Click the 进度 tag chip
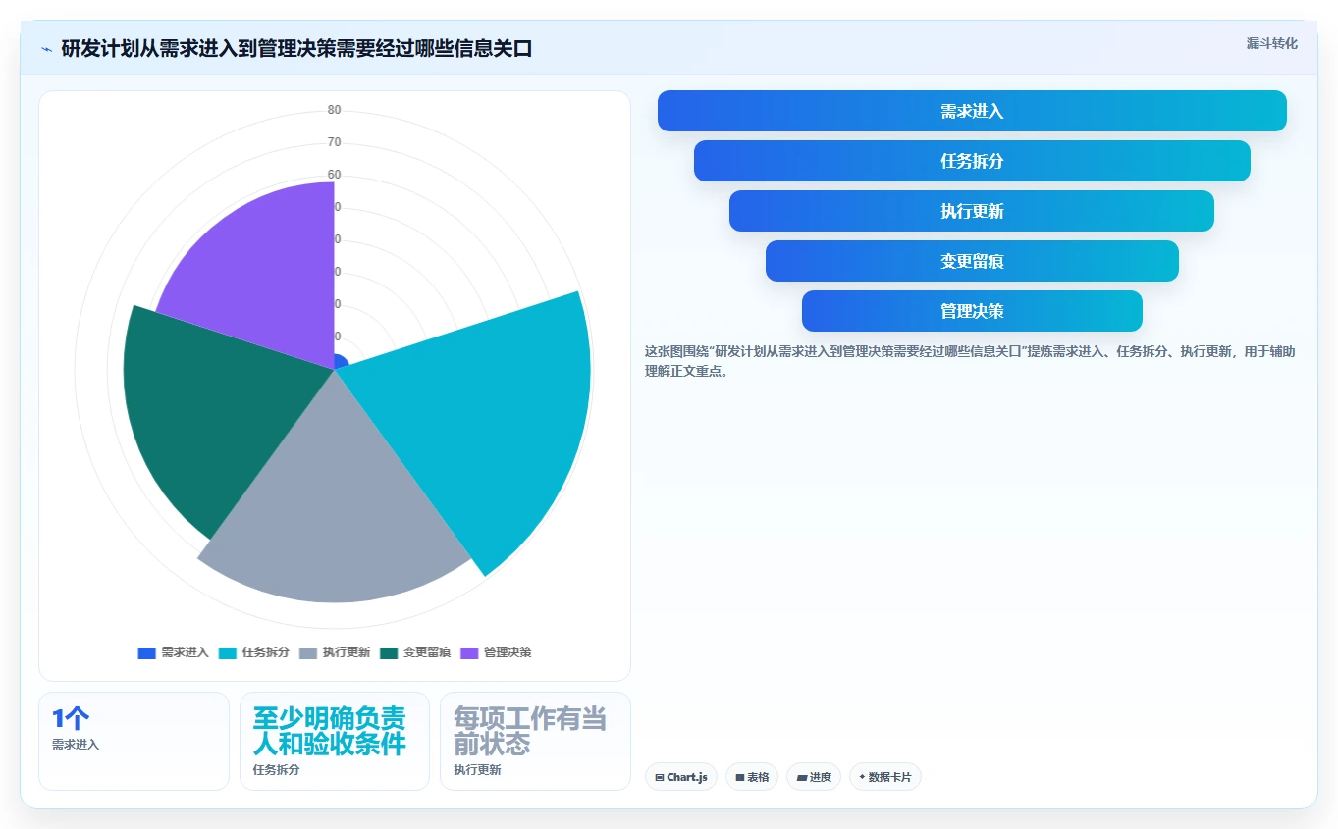This screenshot has width=1338, height=829. pos(814,777)
